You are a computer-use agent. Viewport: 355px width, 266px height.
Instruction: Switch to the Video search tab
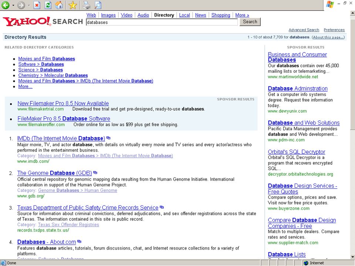pyautogui.click(x=126, y=15)
